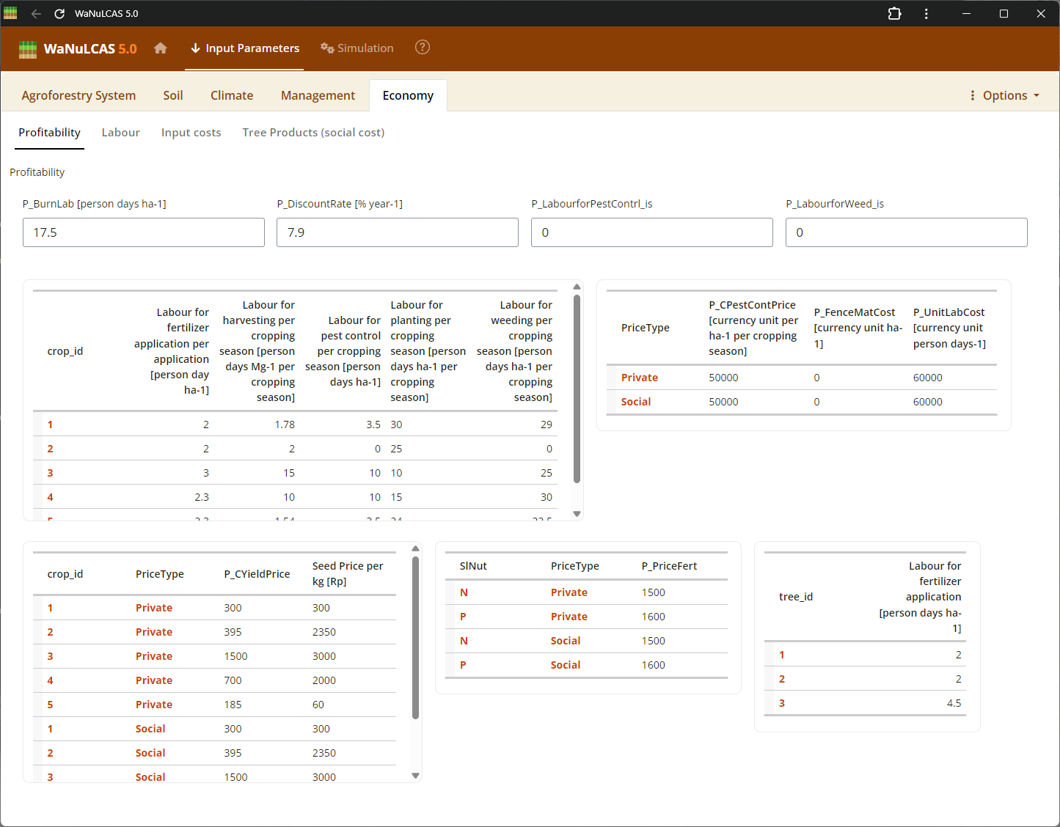The image size is (1060, 827).
Task: Open the Climate tab
Action: click(232, 95)
